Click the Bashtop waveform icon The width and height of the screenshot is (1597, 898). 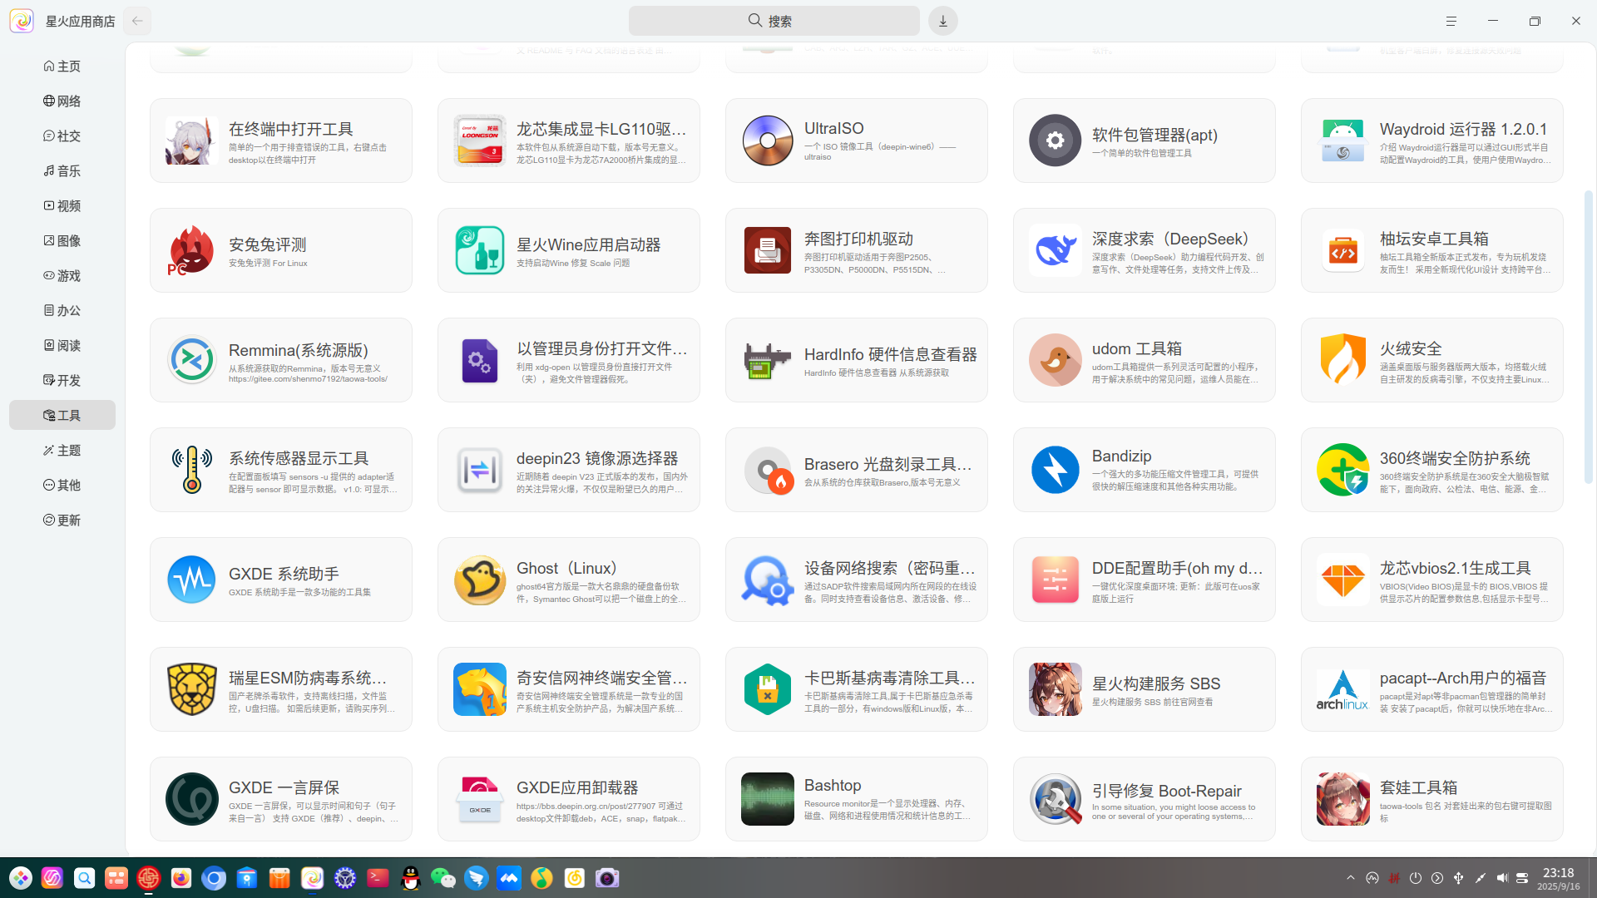click(767, 799)
